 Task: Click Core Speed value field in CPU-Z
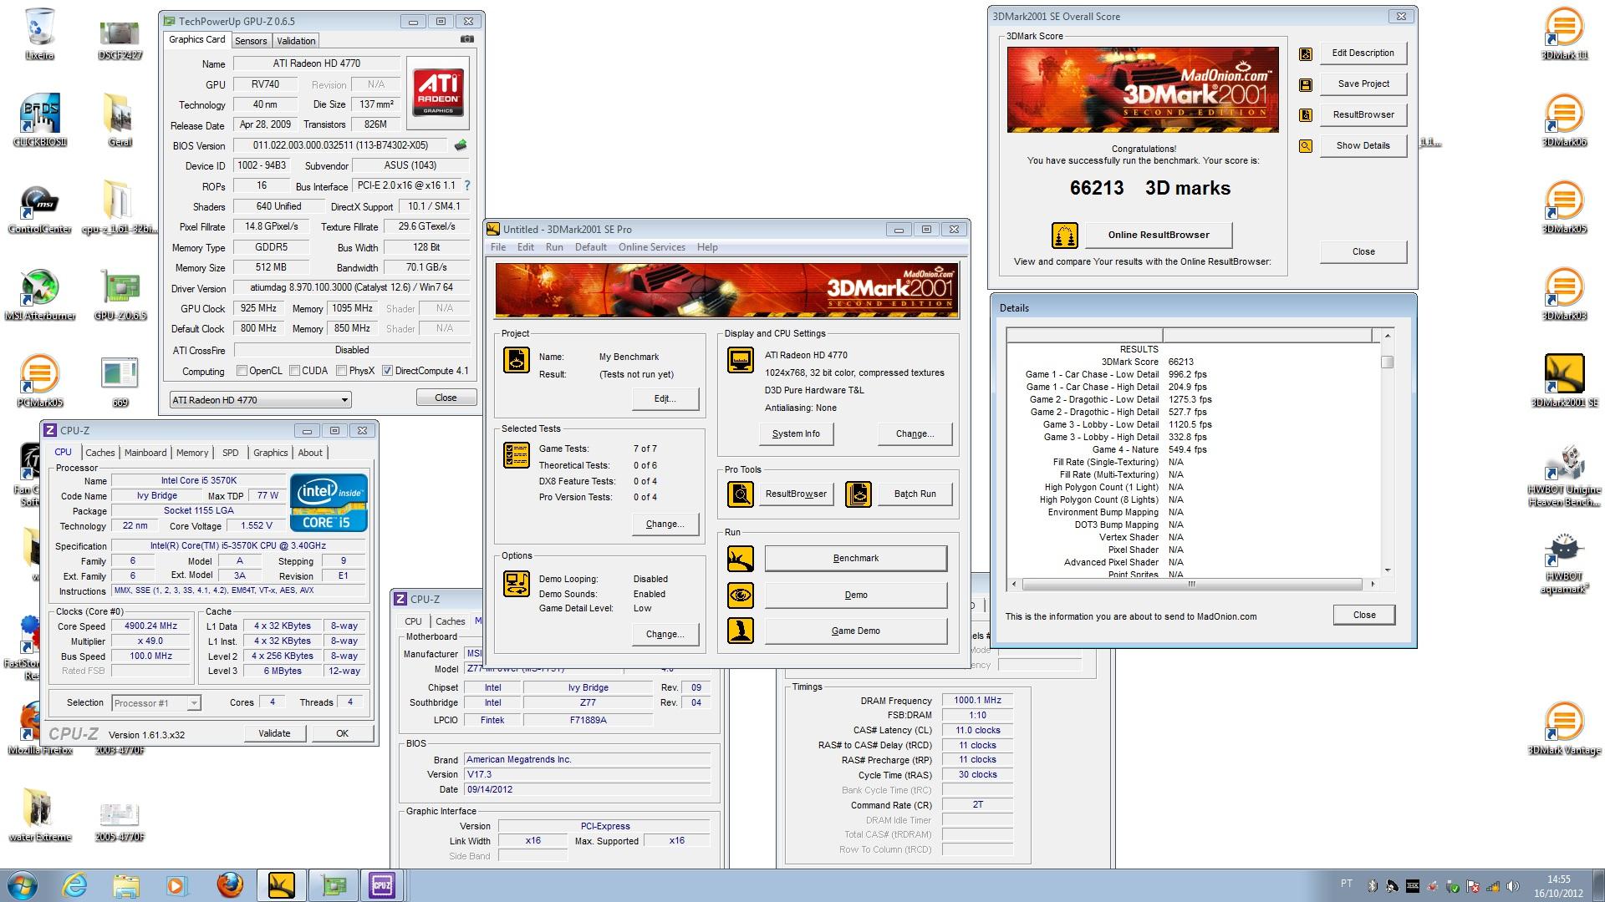[x=151, y=626]
